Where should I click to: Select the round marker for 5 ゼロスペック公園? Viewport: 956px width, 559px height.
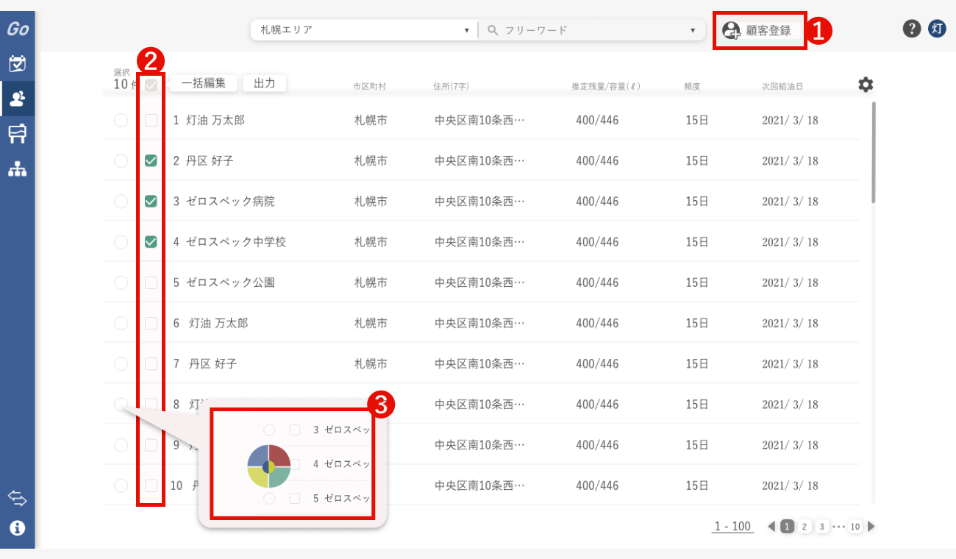tap(121, 282)
